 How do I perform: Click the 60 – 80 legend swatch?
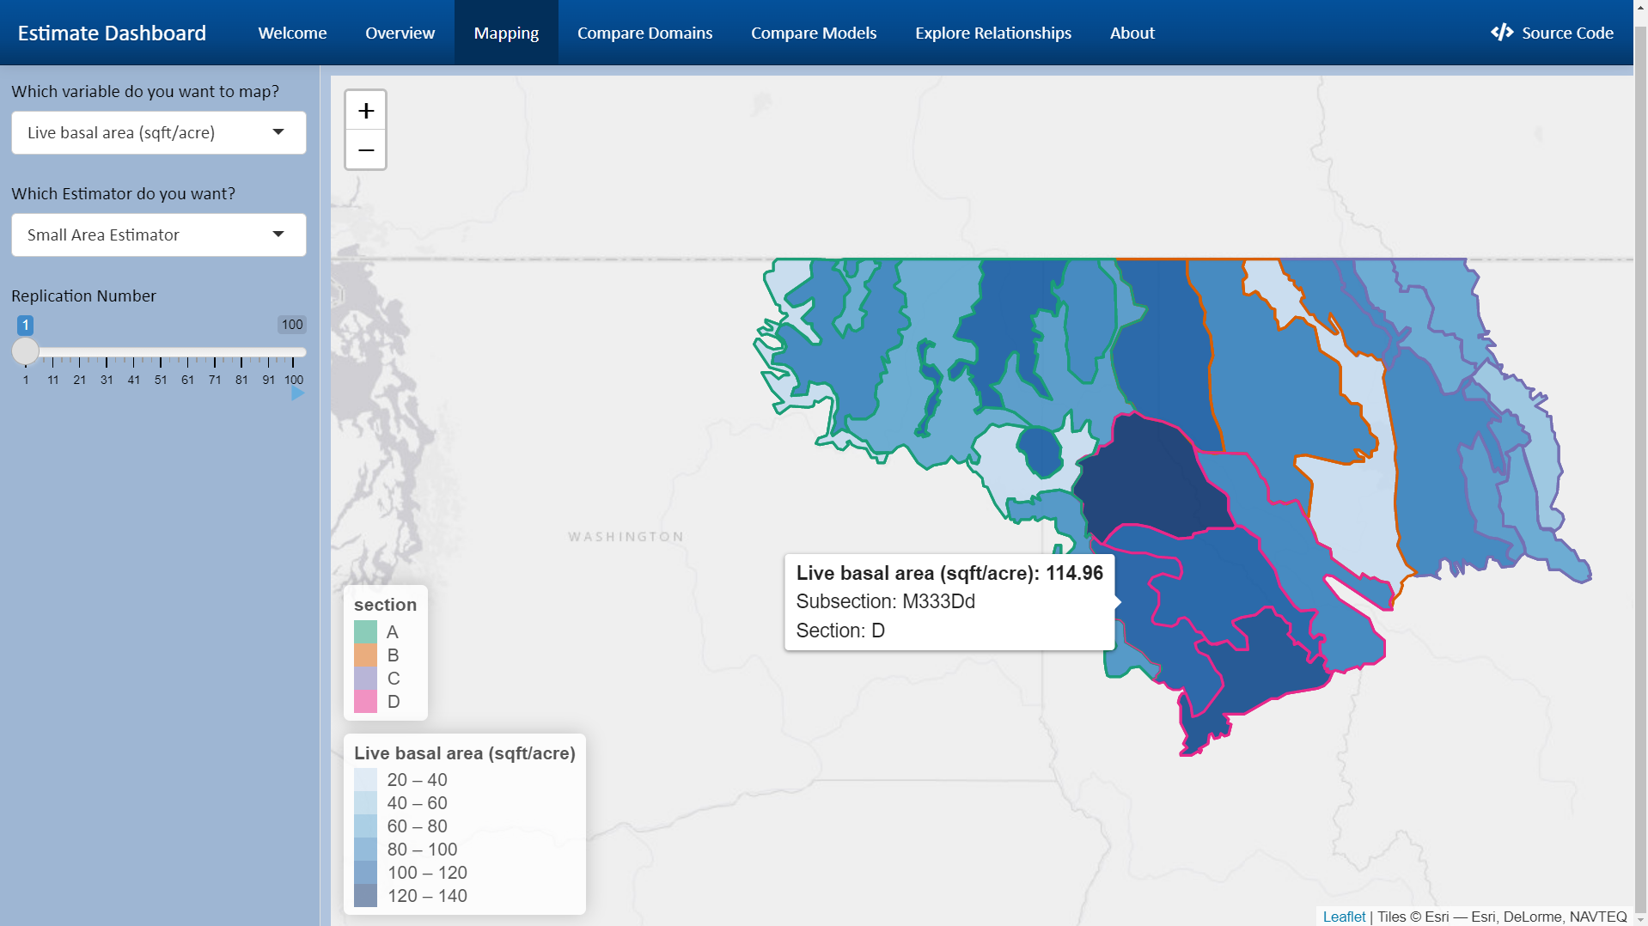tap(366, 826)
